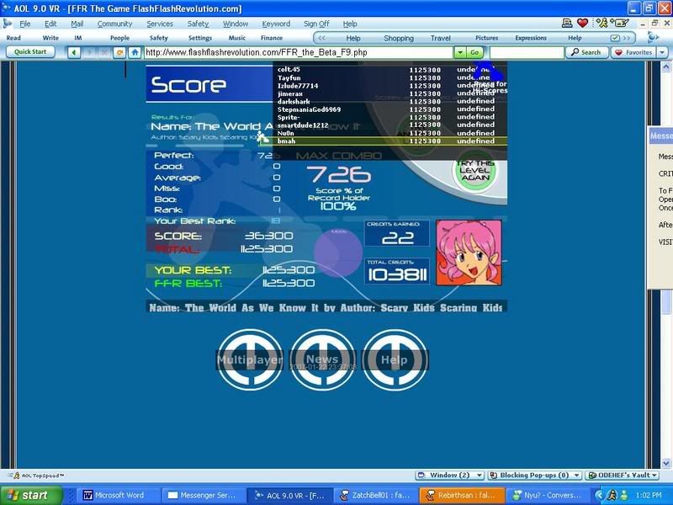Open the Community menu
Viewport: 673px width, 505px height.
point(114,24)
